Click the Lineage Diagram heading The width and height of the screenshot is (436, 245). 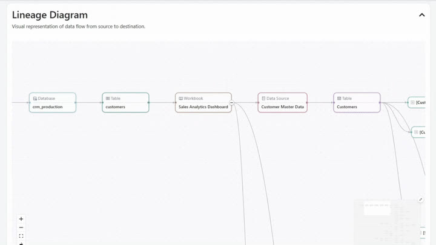(50, 15)
